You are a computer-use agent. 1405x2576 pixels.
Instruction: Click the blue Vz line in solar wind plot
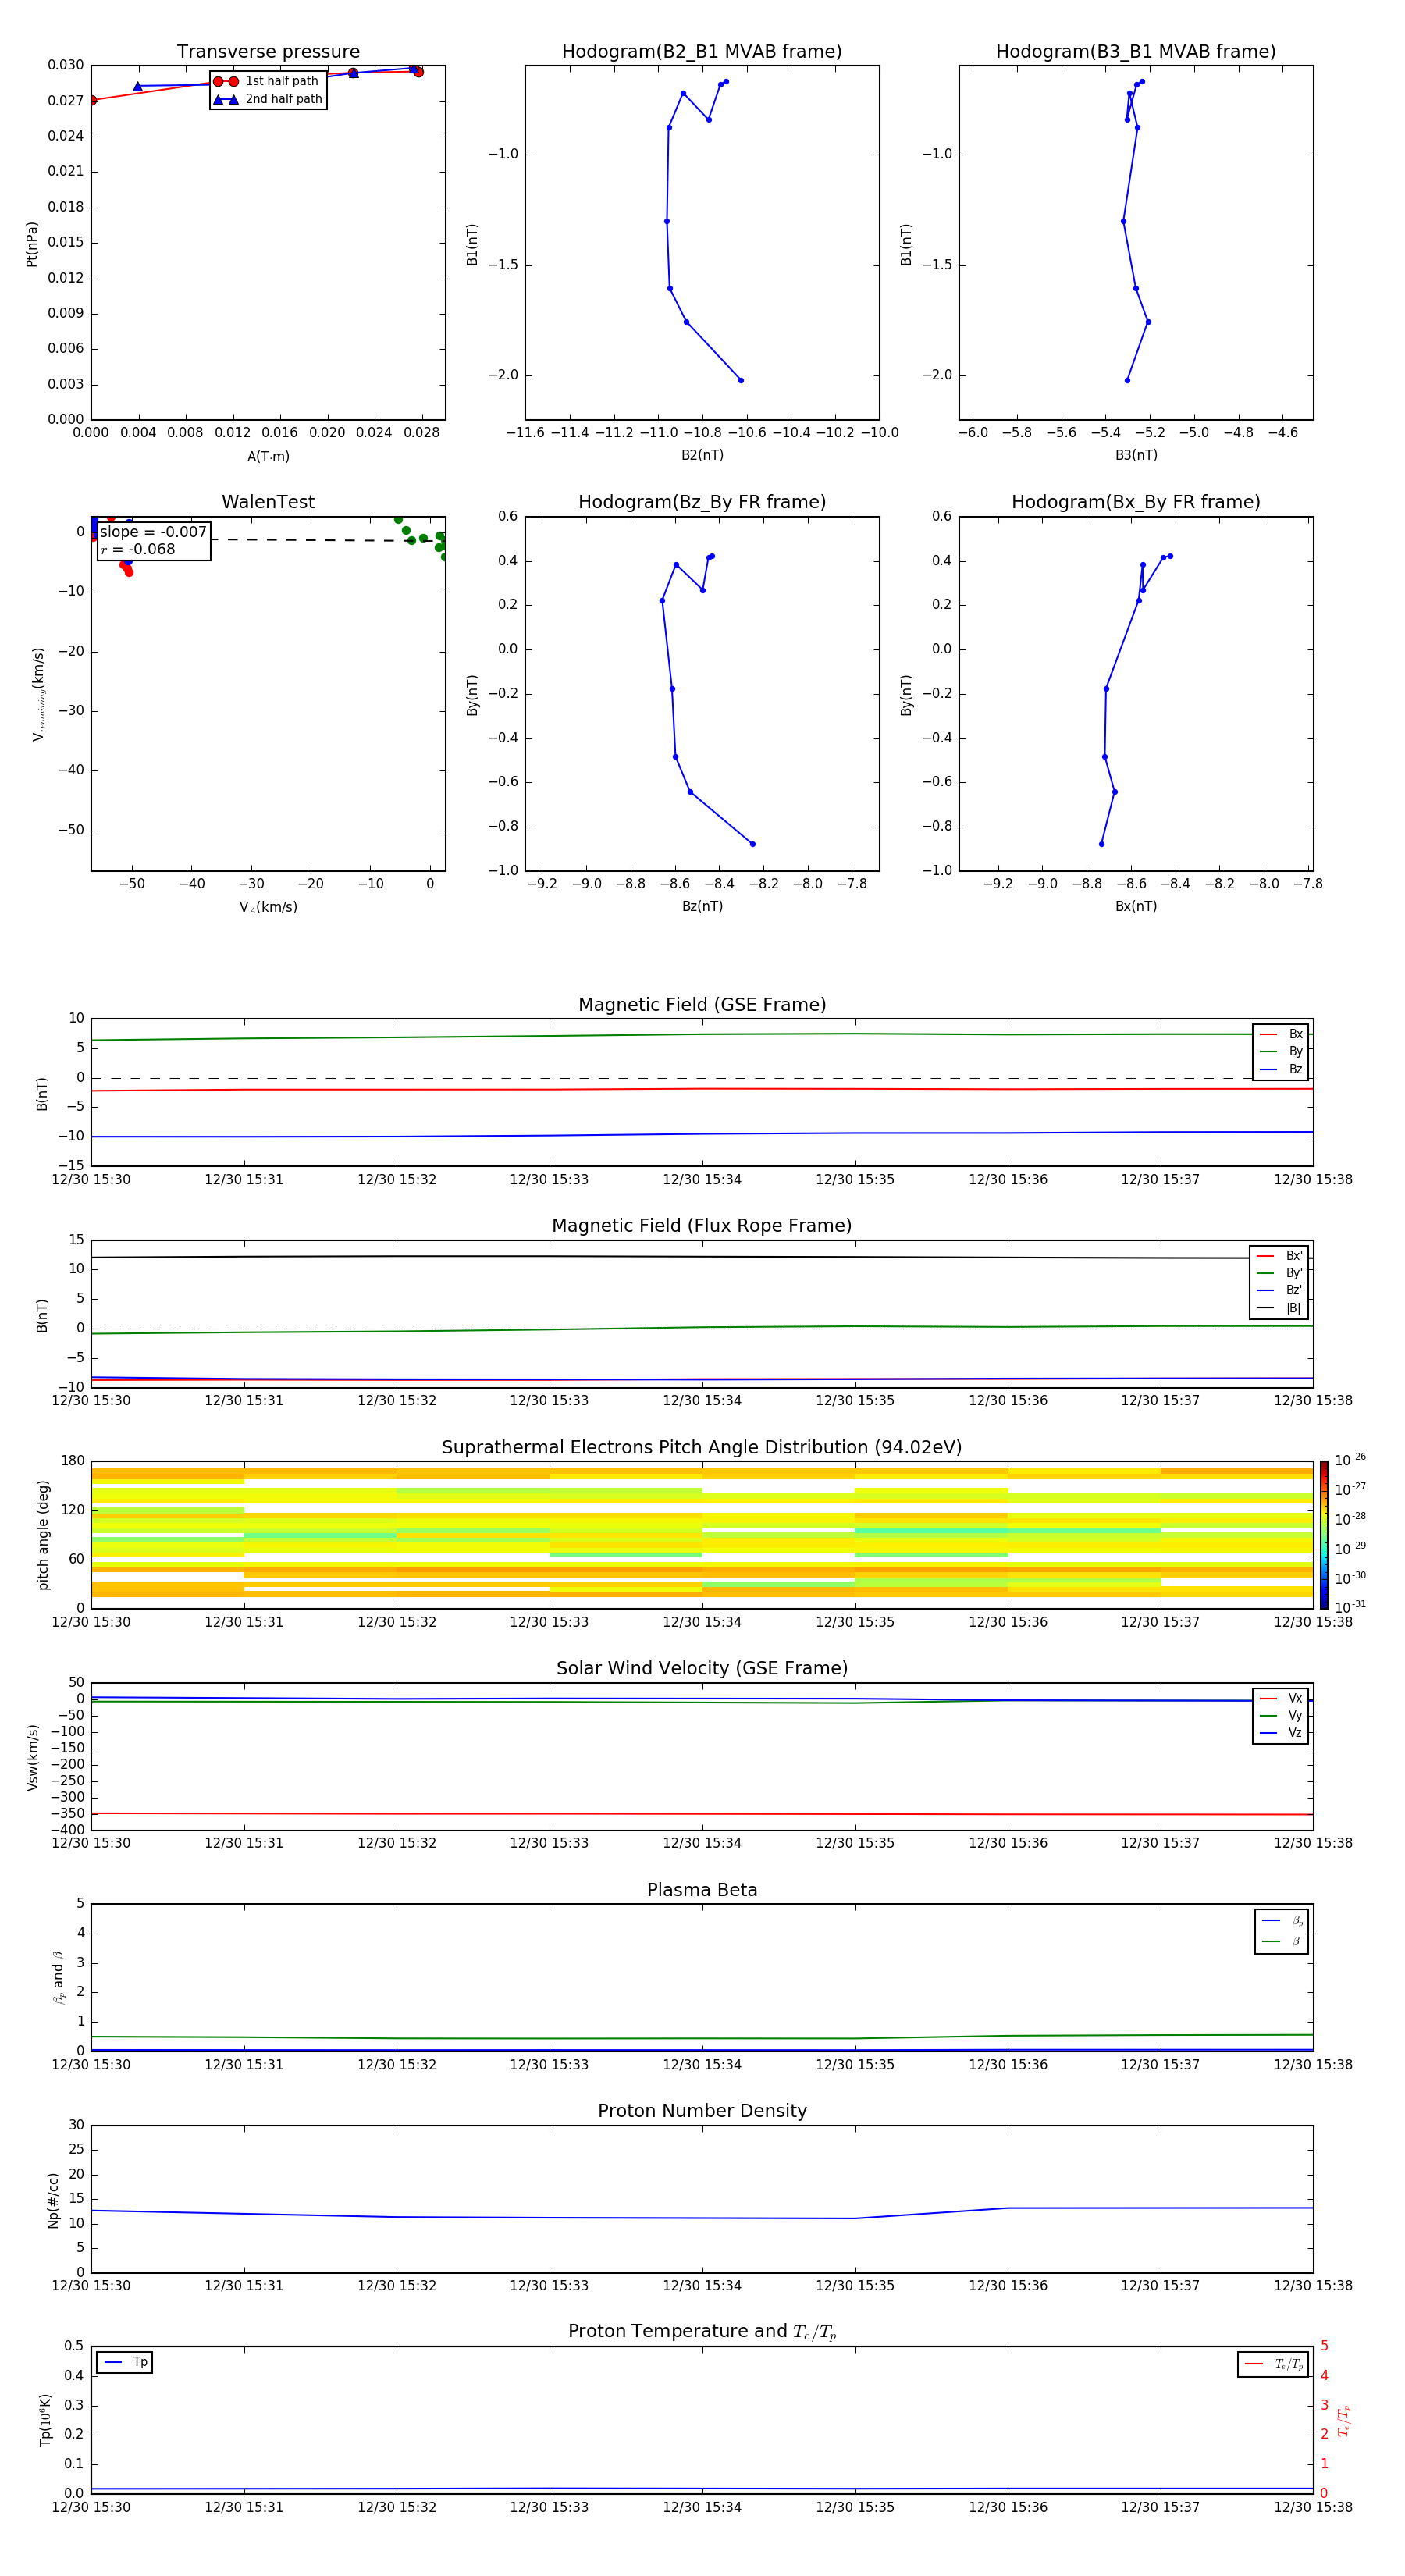(x=702, y=1699)
